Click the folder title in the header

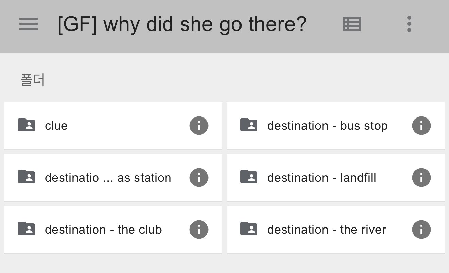(x=182, y=25)
